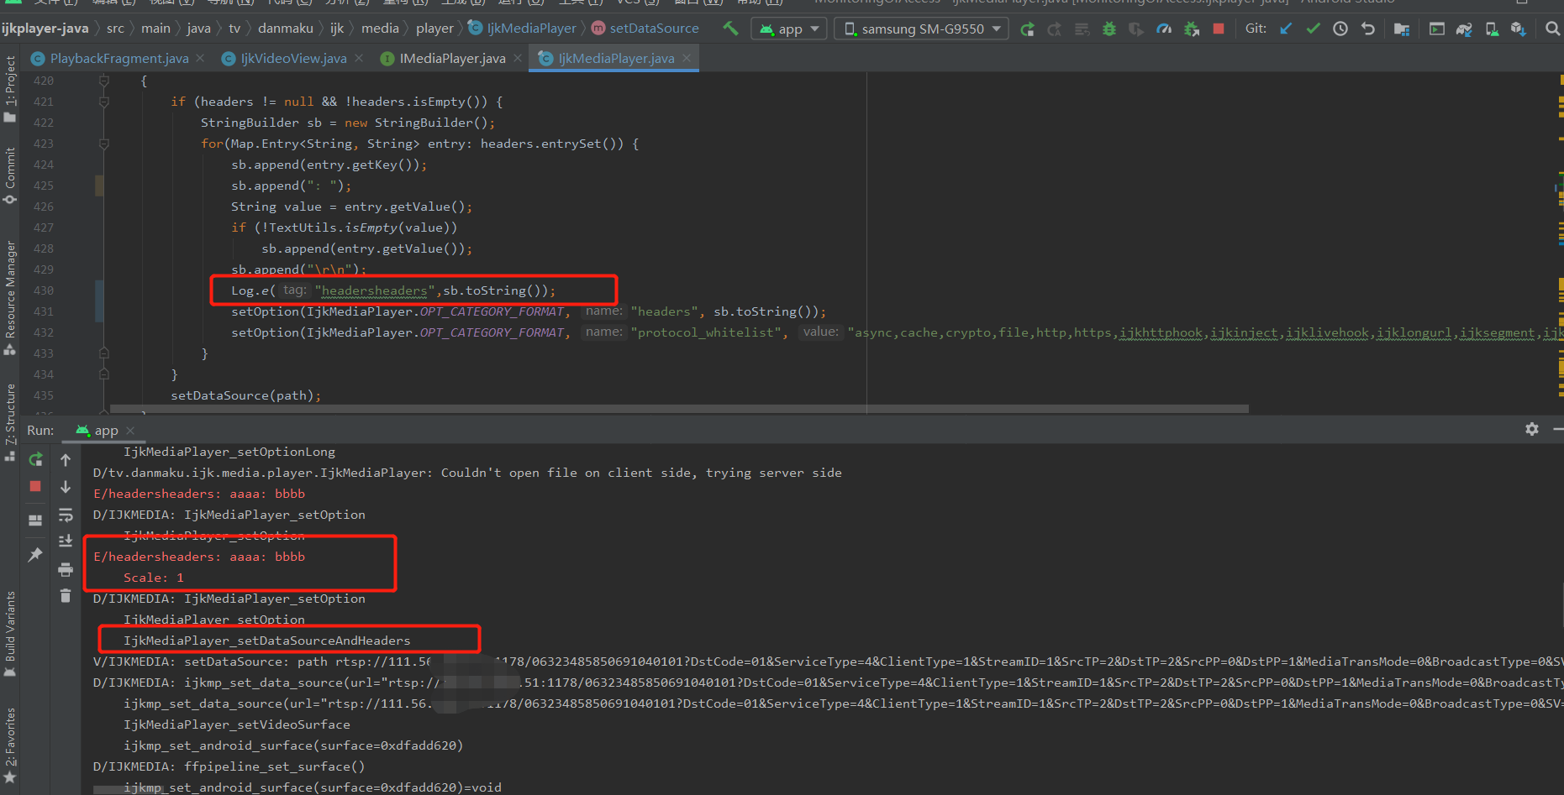Click the Make Project hammer icon
The width and height of the screenshot is (1564, 795).
pos(730,29)
